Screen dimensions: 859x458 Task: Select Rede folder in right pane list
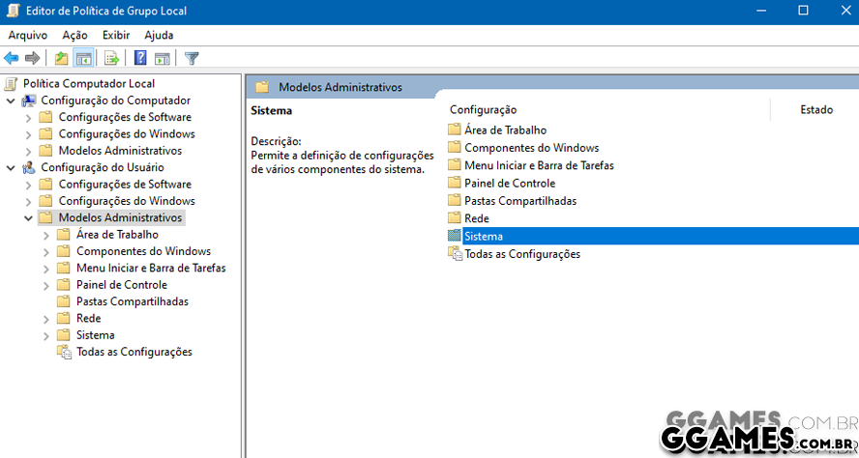476,218
